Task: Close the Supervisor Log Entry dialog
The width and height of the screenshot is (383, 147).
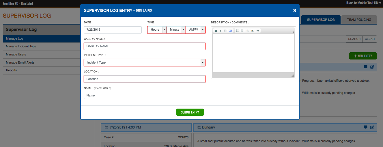Action: pos(294,10)
